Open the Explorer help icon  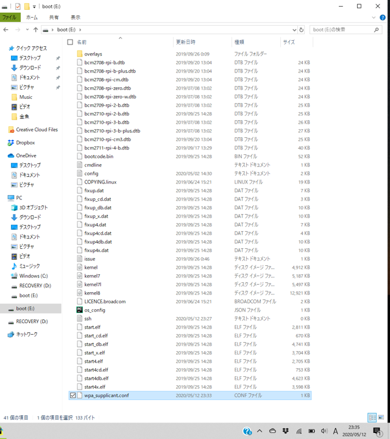[x=383, y=17]
